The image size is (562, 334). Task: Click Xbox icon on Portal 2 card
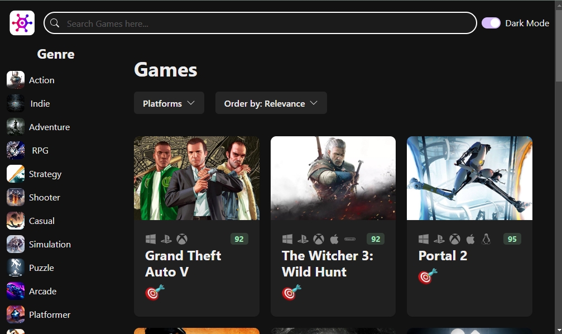click(x=455, y=239)
